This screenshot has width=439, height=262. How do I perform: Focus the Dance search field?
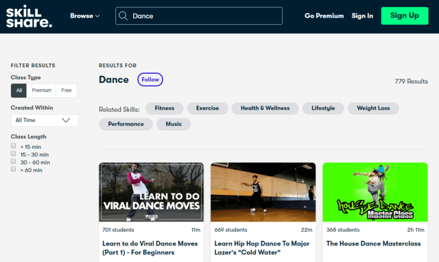pyautogui.click(x=199, y=16)
